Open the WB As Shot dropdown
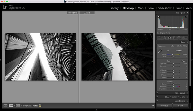193x111 pixels. click(x=180, y=51)
